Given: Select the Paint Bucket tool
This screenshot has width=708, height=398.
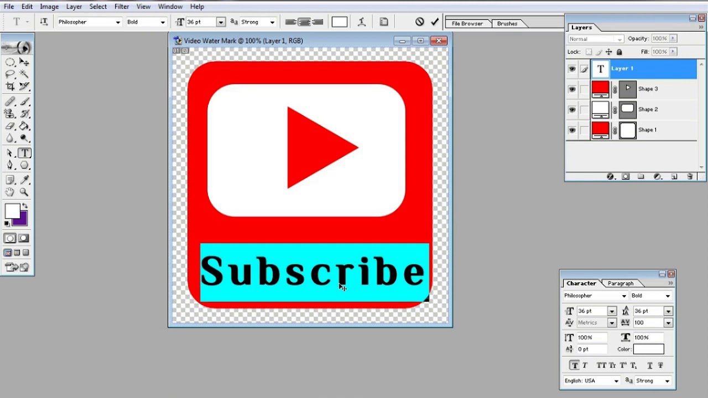Looking at the screenshot, I should pyautogui.click(x=24, y=126).
